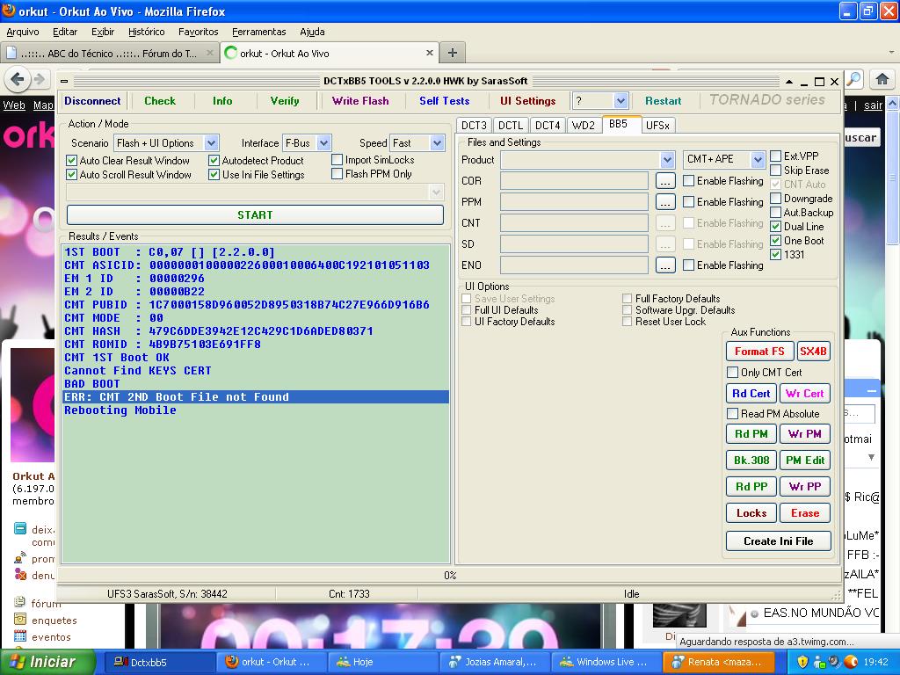Click Write Flash button
The height and width of the screenshot is (675, 900).
click(360, 101)
